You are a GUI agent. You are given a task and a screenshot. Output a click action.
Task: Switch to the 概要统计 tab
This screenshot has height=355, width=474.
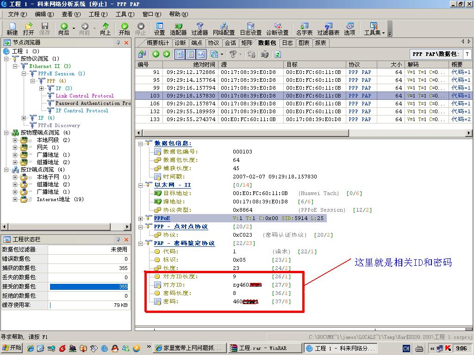coord(157,43)
